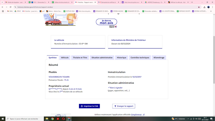Open the Chrome profile avatar

[209, 7]
